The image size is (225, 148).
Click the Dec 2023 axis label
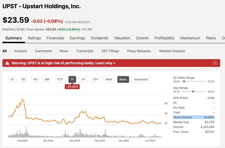click(75, 141)
